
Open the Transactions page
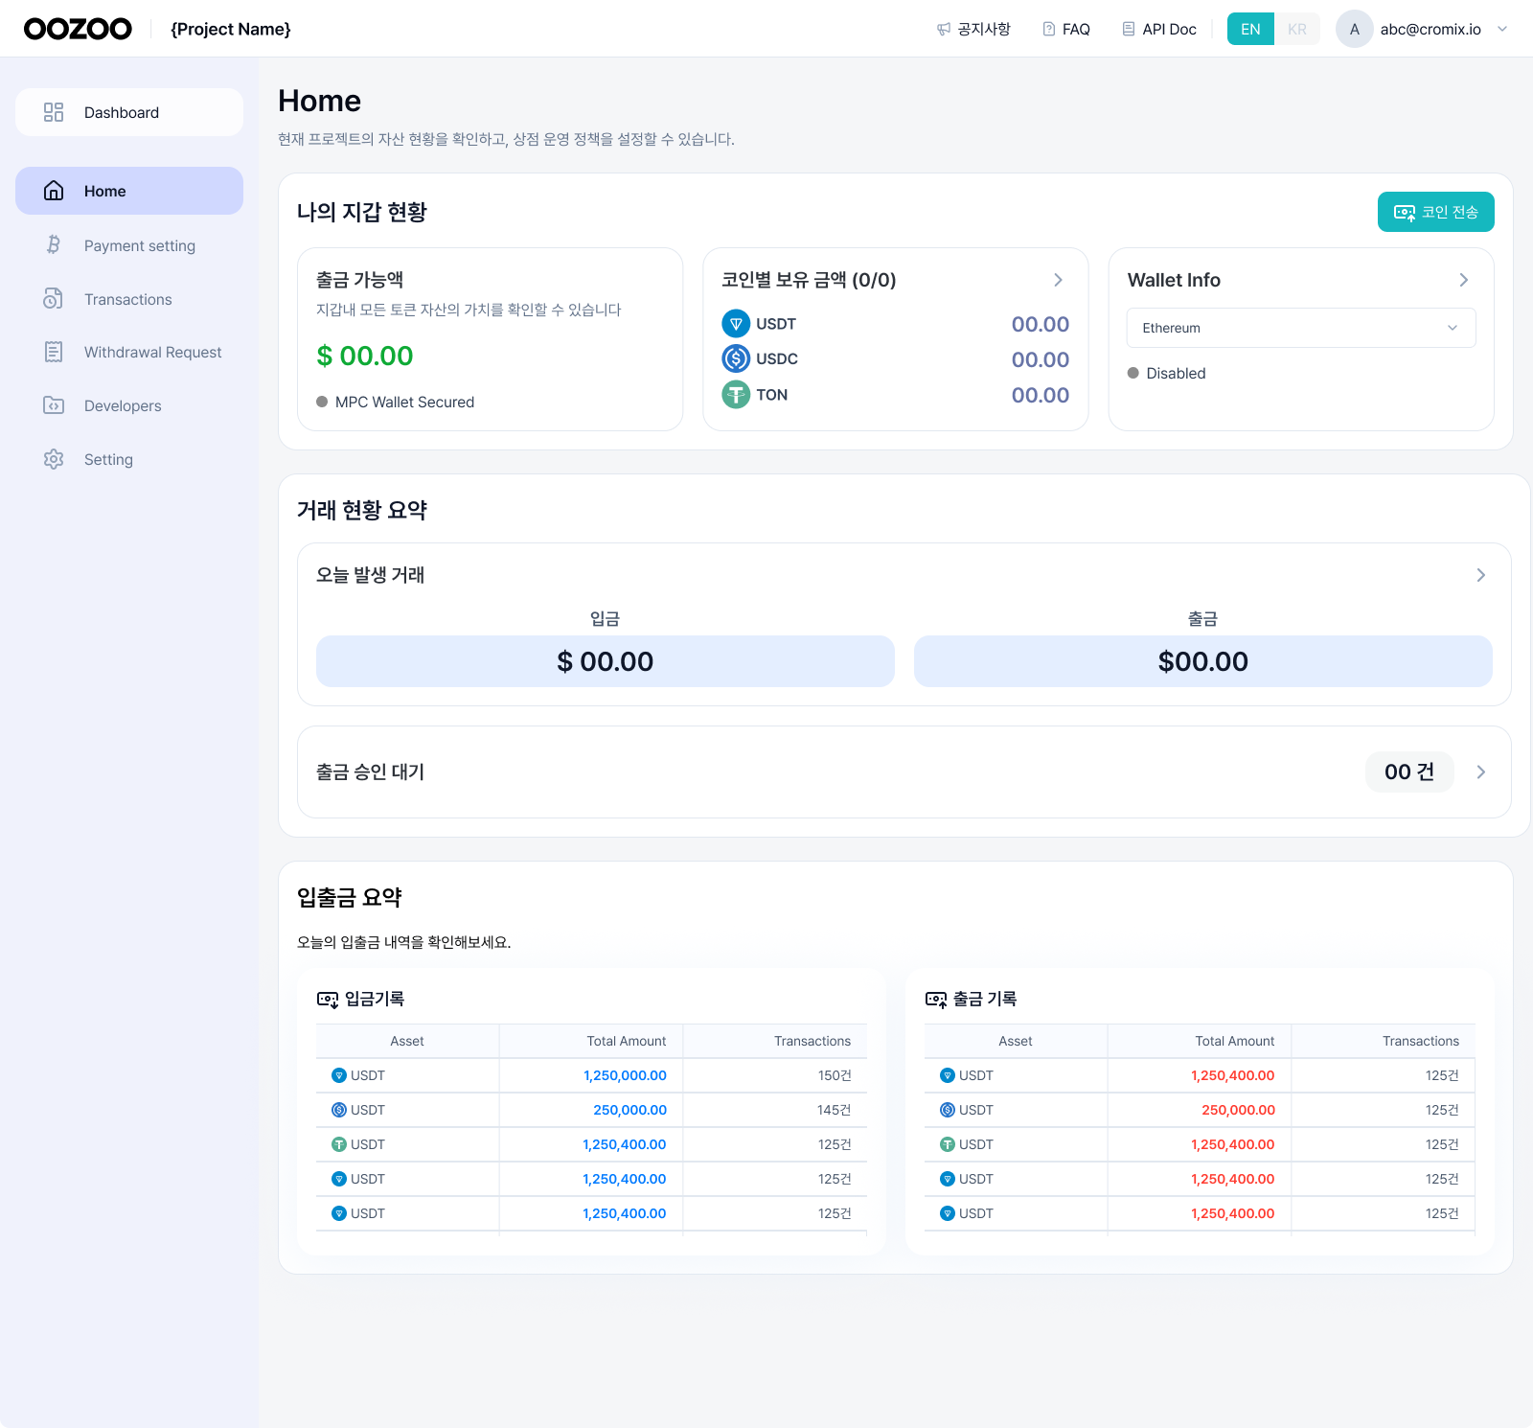point(129,299)
